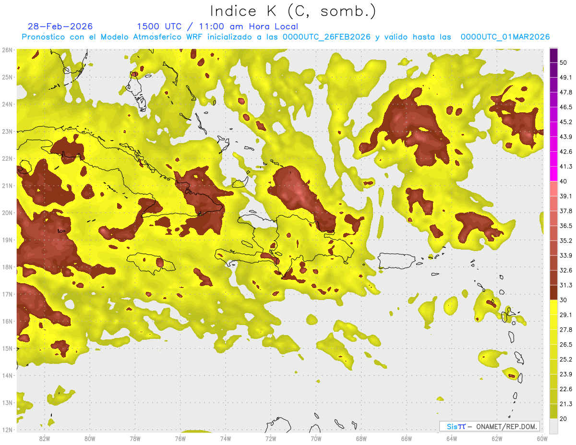Screen dimensions: 576x445
Task: Click the "SisTT - ONAMET/REP.DOM." credit box
Action: (489, 426)
